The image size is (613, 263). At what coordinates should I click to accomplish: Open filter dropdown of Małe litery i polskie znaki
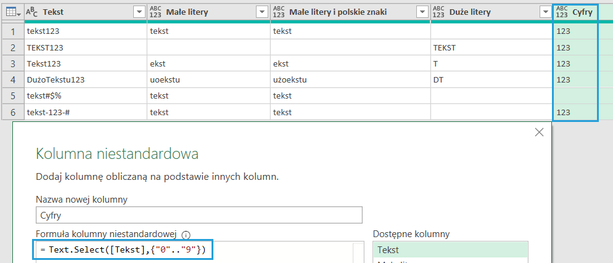[422, 12]
